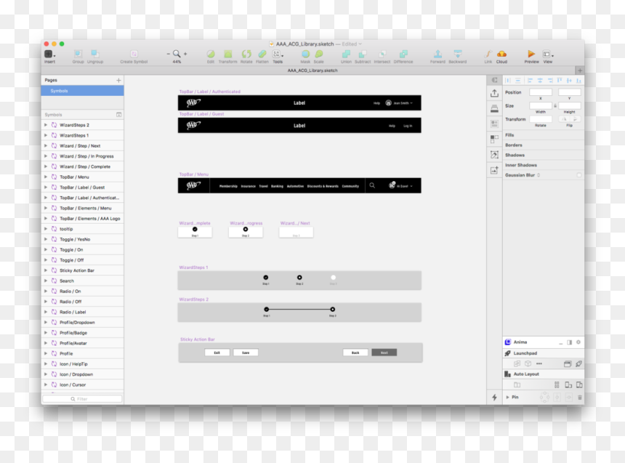The height and width of the screenshot is (463, 625).
Task: Expand the Search symbol row
Action: point(46,281)
